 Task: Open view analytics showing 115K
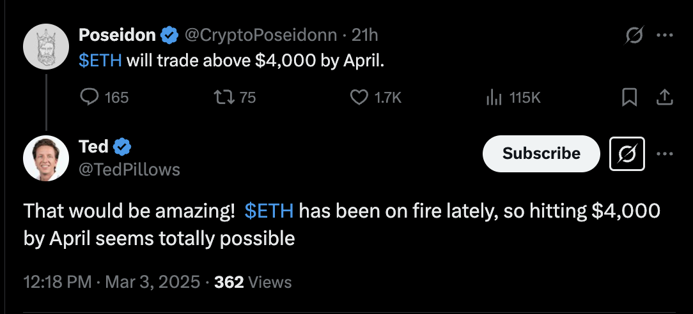coord(494,97)
